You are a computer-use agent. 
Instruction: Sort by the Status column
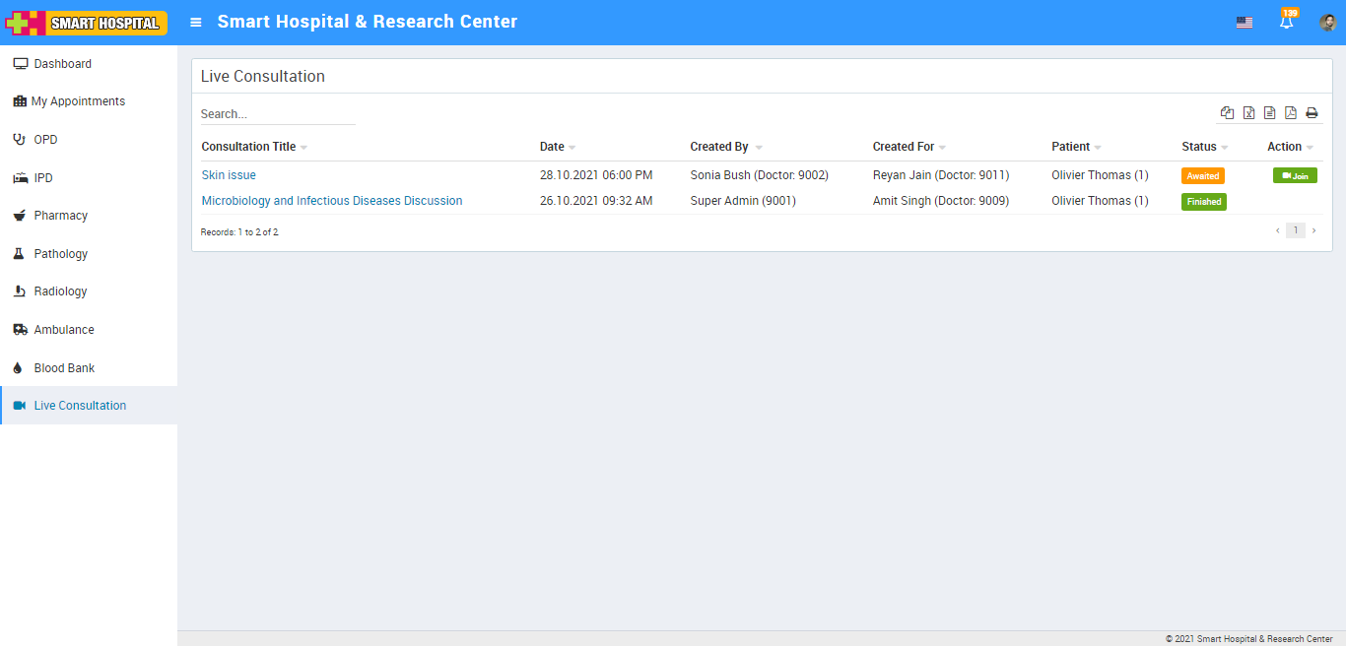point(1199,147)
